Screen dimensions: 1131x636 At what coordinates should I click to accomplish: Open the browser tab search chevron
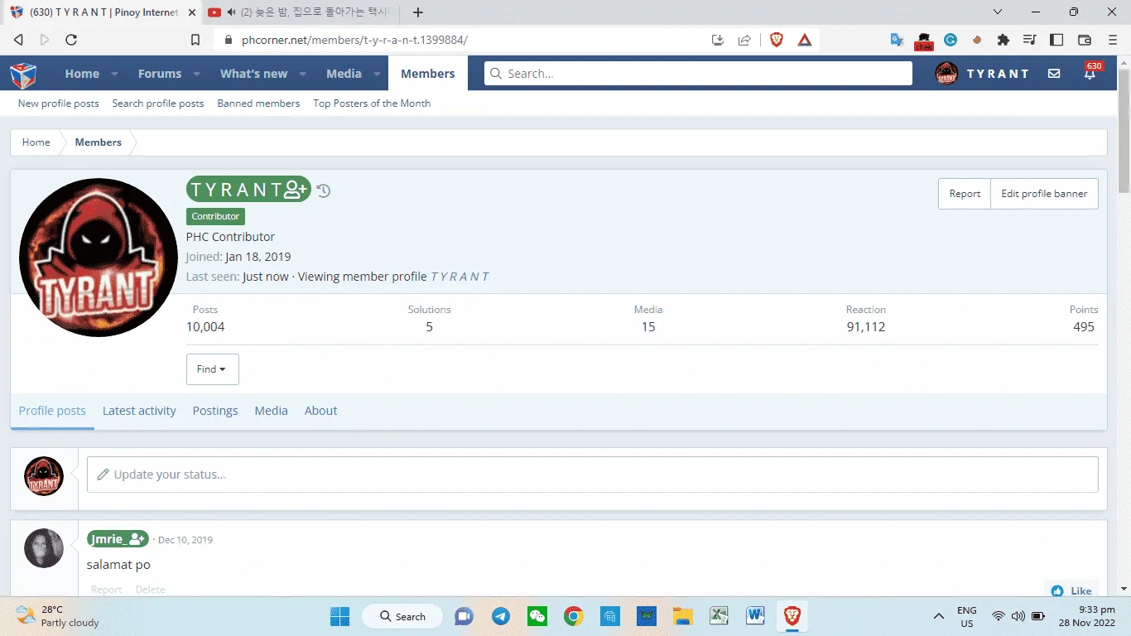click(x=998, y=12)
